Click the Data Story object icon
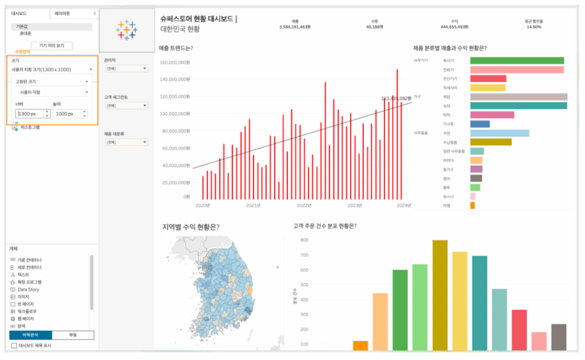 13,290
